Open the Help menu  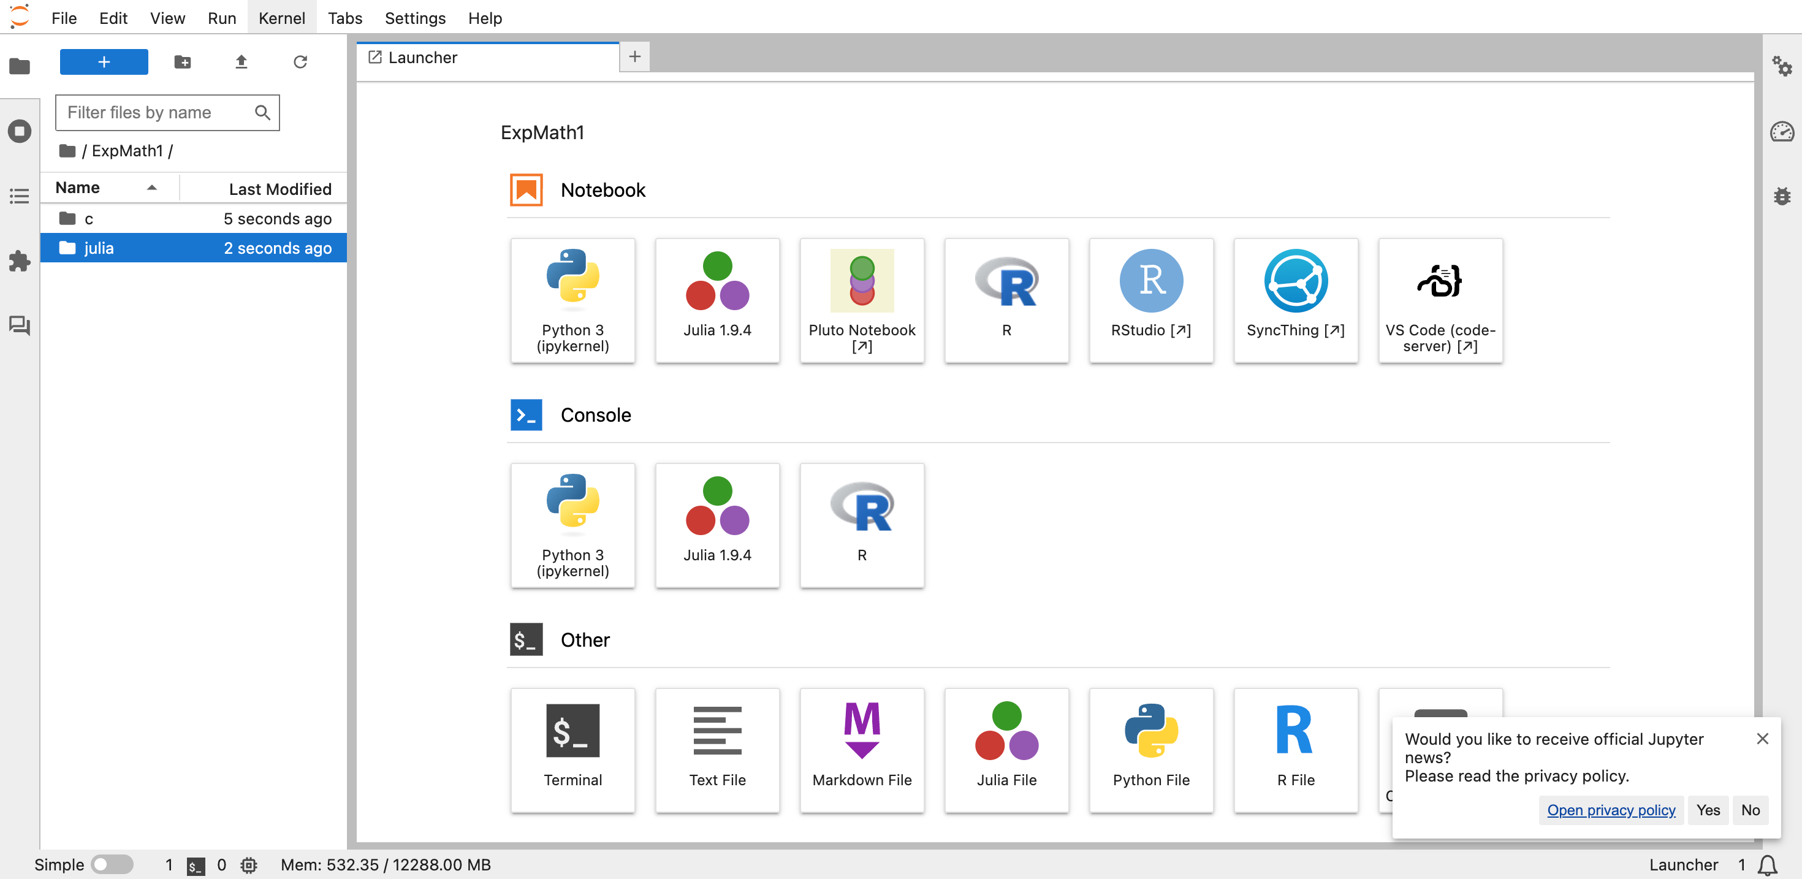pos(485,18)
